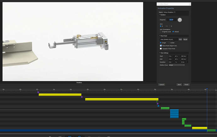Enable Dynamic Pivot Point checkbox
This screenshot has height=137, width=217.
tap(161, 49)
